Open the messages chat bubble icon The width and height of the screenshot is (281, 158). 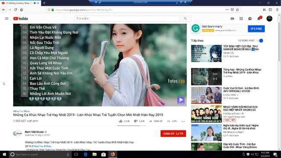point(250,18)
